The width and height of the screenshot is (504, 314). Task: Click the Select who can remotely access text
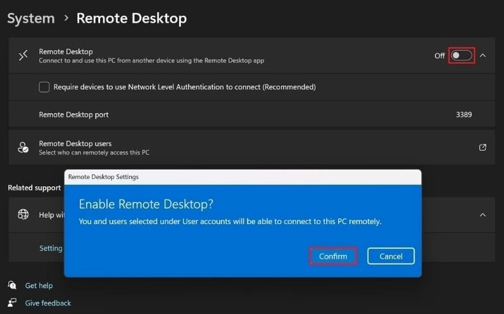(94, 153)
